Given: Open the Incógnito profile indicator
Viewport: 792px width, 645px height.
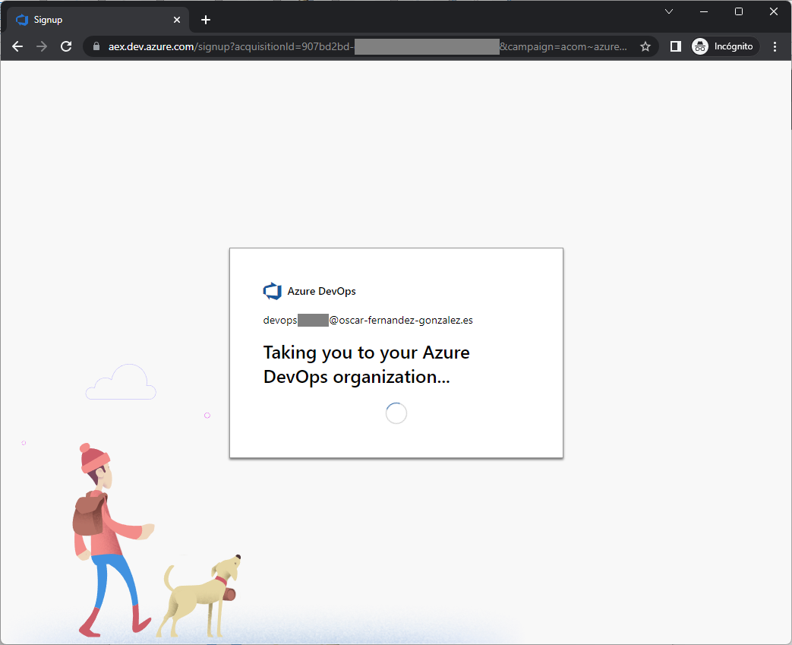Looking at the screenshot, I should pos(725,46).
